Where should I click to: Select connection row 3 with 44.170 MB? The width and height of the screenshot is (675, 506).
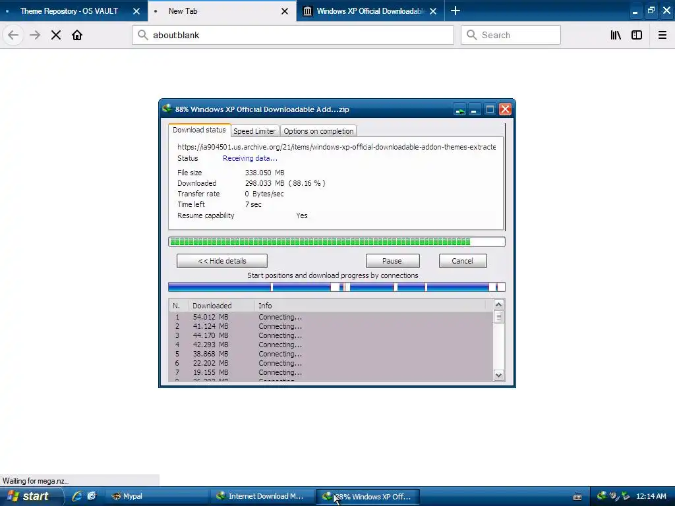[x=331, y=335]
